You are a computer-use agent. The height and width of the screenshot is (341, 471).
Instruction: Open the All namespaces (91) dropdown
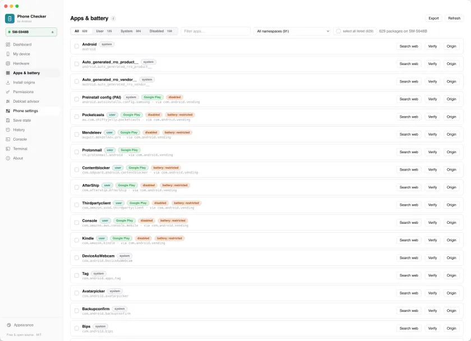292,31
